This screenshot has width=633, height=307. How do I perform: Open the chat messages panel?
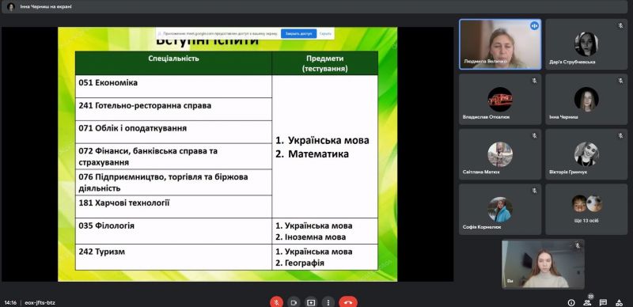(x=603, y=302)
